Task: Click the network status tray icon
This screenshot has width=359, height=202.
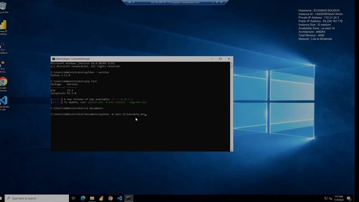Action: tap(330, 198)
